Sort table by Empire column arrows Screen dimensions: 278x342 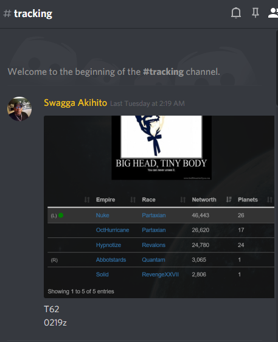point(133,200)
